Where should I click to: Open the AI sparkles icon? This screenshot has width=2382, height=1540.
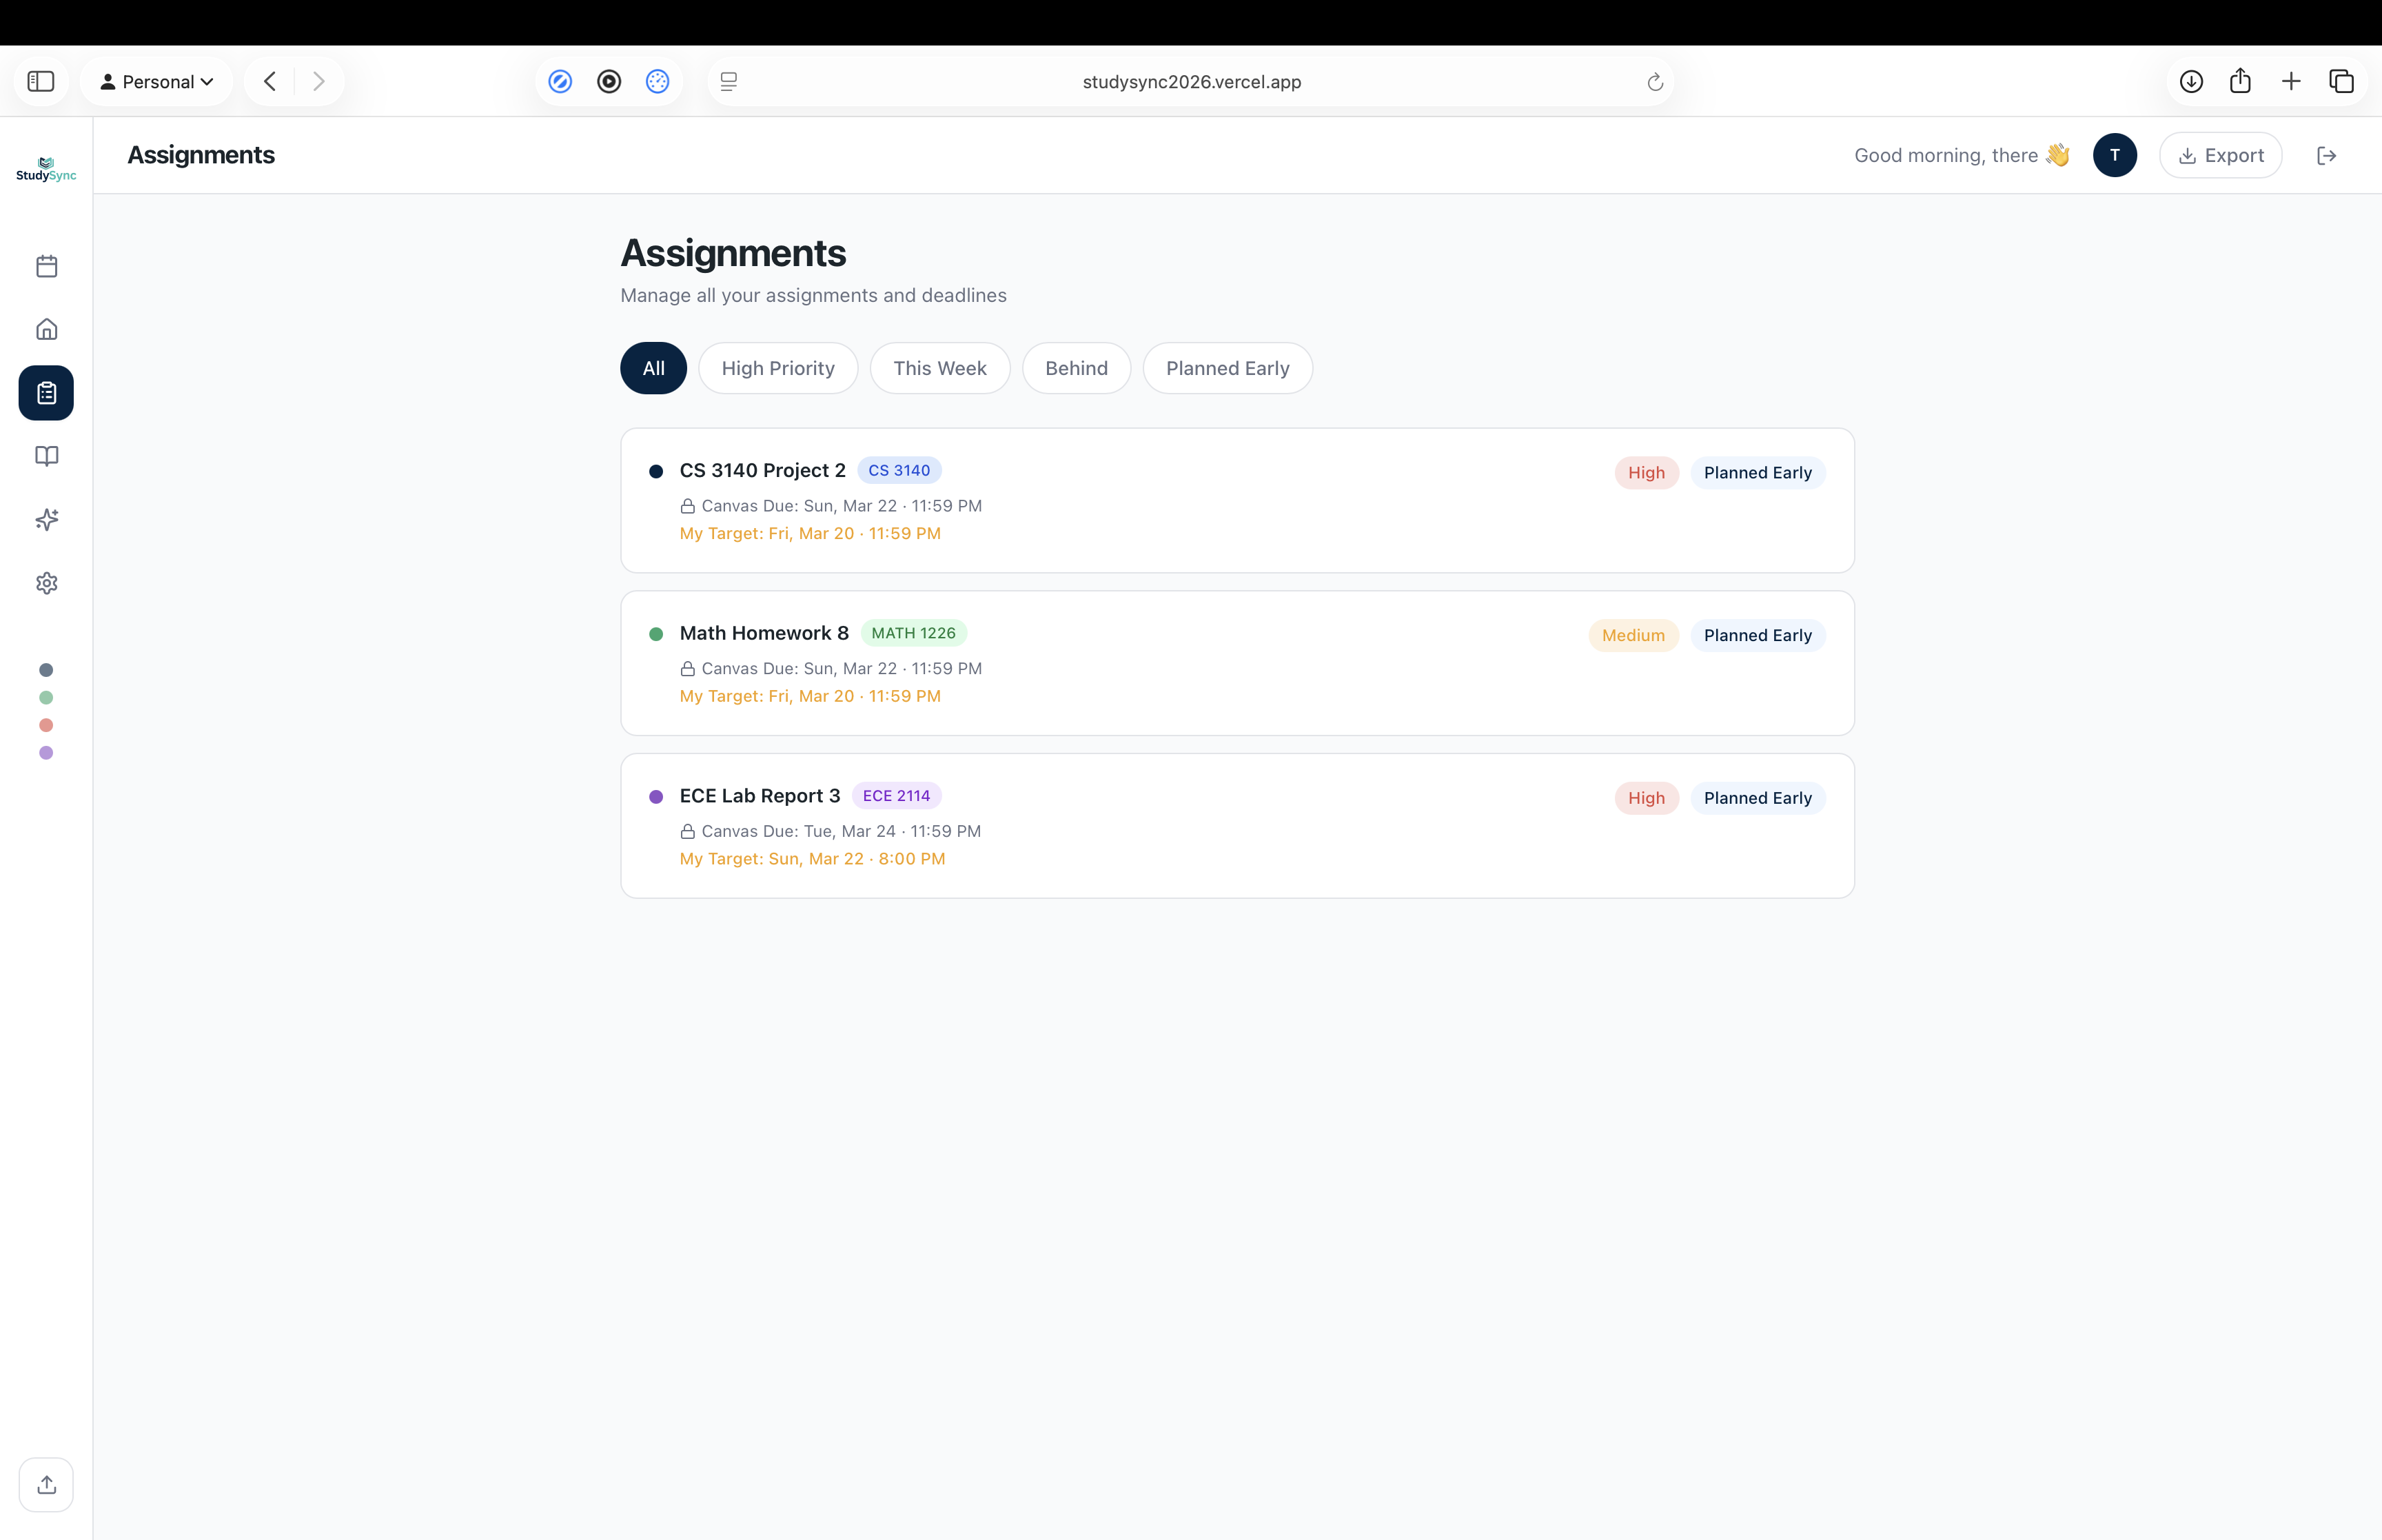point(46,519)
